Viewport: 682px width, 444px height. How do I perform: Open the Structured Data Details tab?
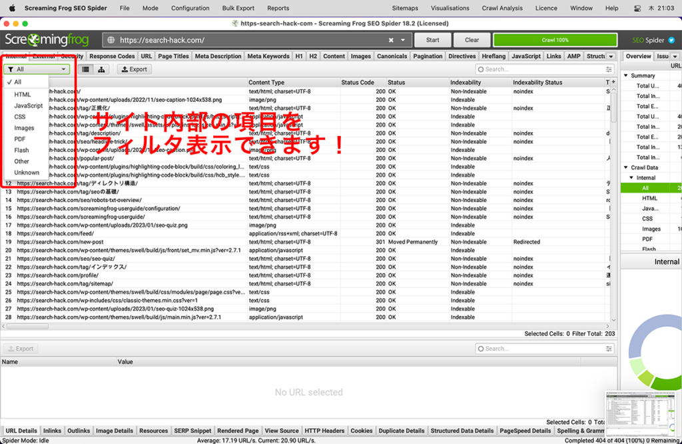pyautogui.click(x=462, y=431)
